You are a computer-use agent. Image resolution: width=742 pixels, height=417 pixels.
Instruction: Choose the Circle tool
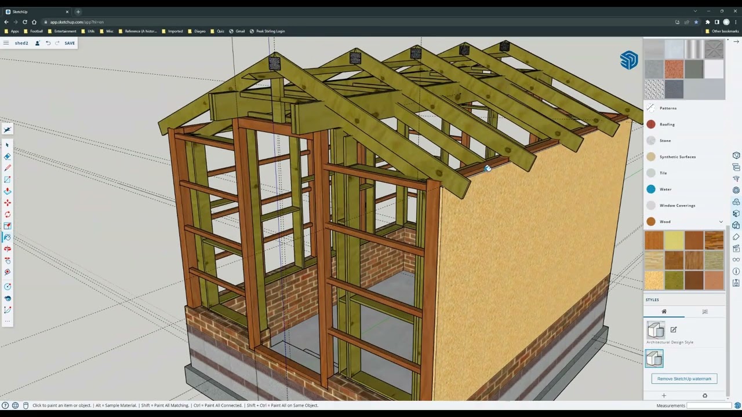[7, 287]
